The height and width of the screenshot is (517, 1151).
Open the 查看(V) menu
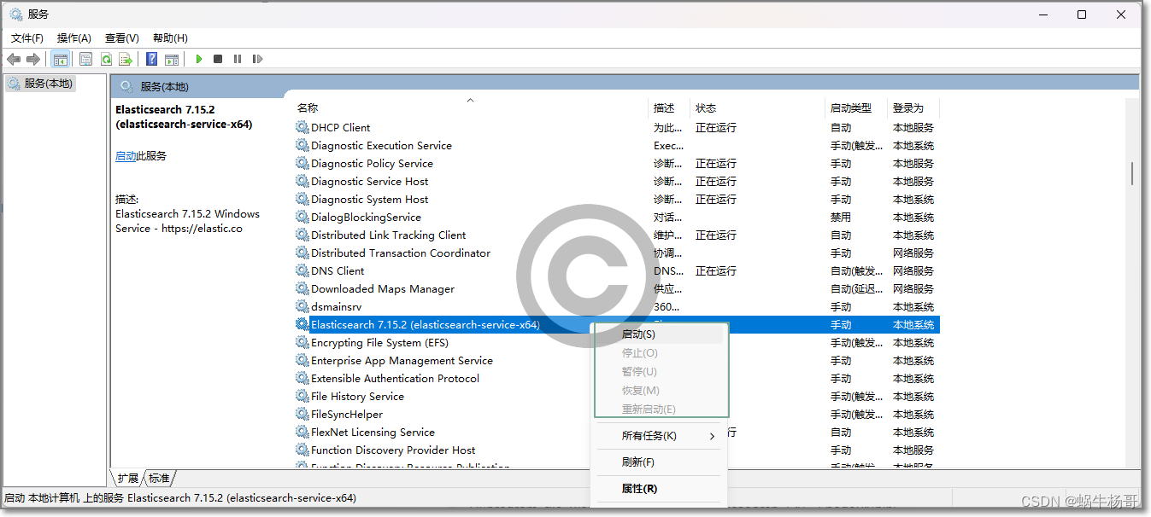[120, 38]
